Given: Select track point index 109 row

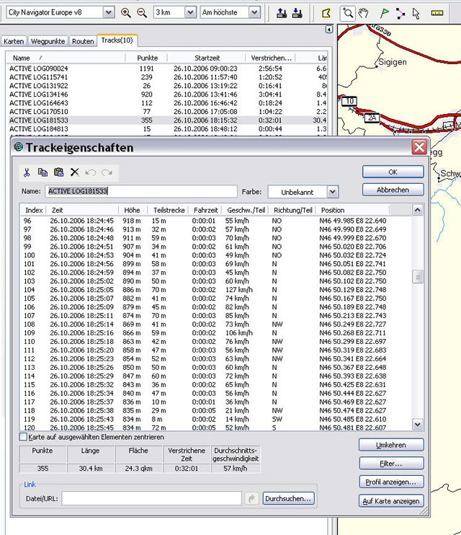Looking at the screenshot, I should click(x=215, y=332).
